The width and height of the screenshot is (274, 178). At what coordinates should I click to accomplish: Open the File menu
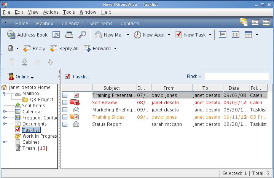click(x=6, y=12)
